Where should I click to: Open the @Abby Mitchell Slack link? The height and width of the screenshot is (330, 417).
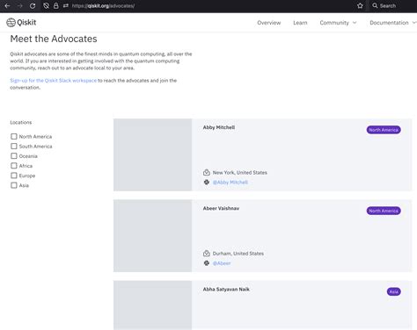(x=230, y=183)
